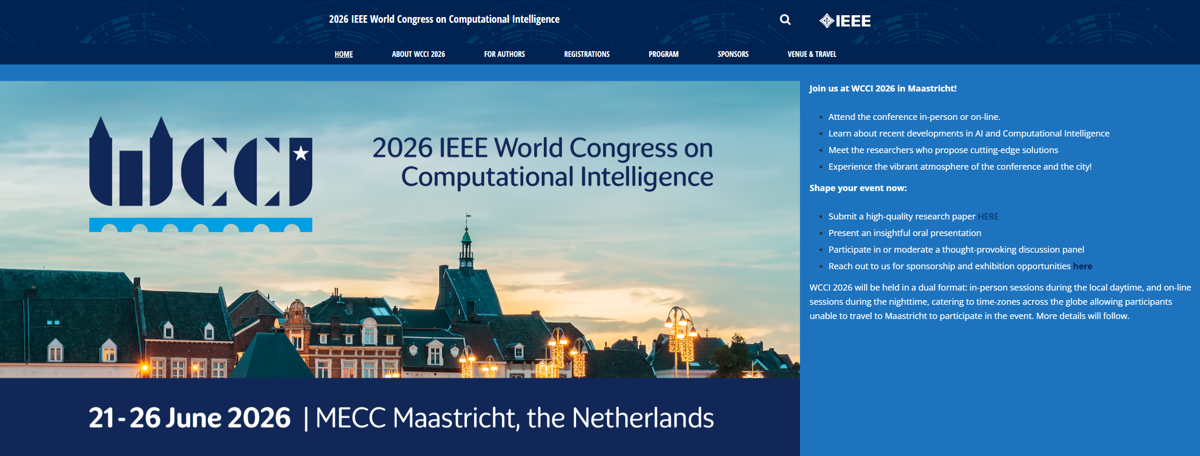
Task: Select PROGRAM in the navigation bar
Action: [x=663, y=54]
